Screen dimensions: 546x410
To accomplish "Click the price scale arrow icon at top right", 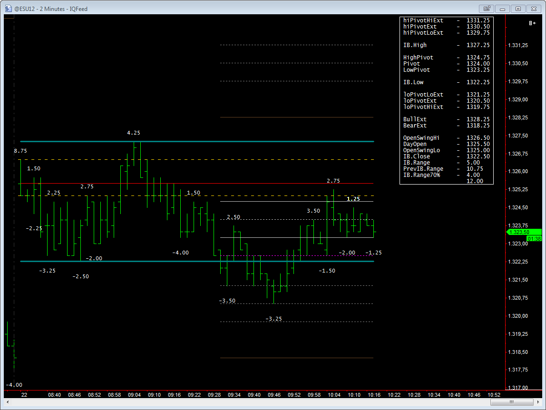I will coord(532,23).
